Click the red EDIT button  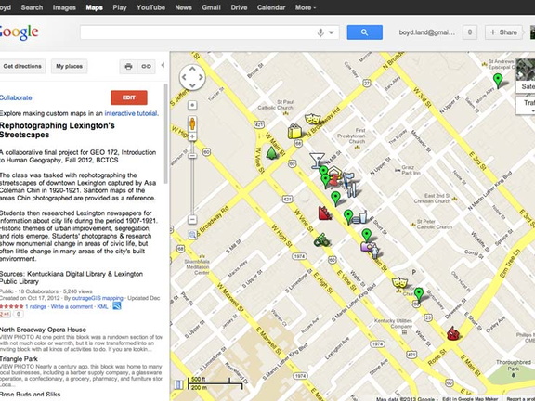coord(129,97)
